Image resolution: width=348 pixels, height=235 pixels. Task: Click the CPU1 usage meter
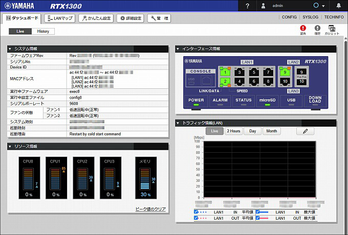pyautogui.click(x=56, y=178)
